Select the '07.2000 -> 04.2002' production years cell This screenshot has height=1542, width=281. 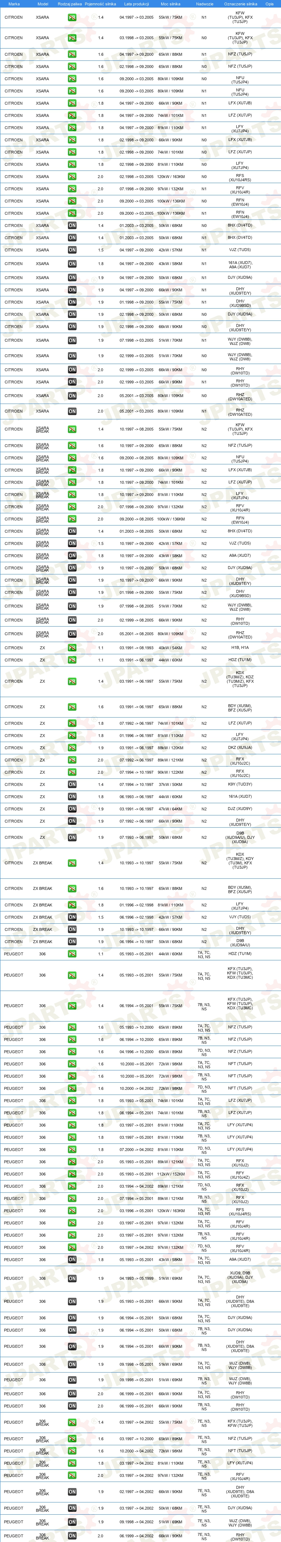(136, 1149)
